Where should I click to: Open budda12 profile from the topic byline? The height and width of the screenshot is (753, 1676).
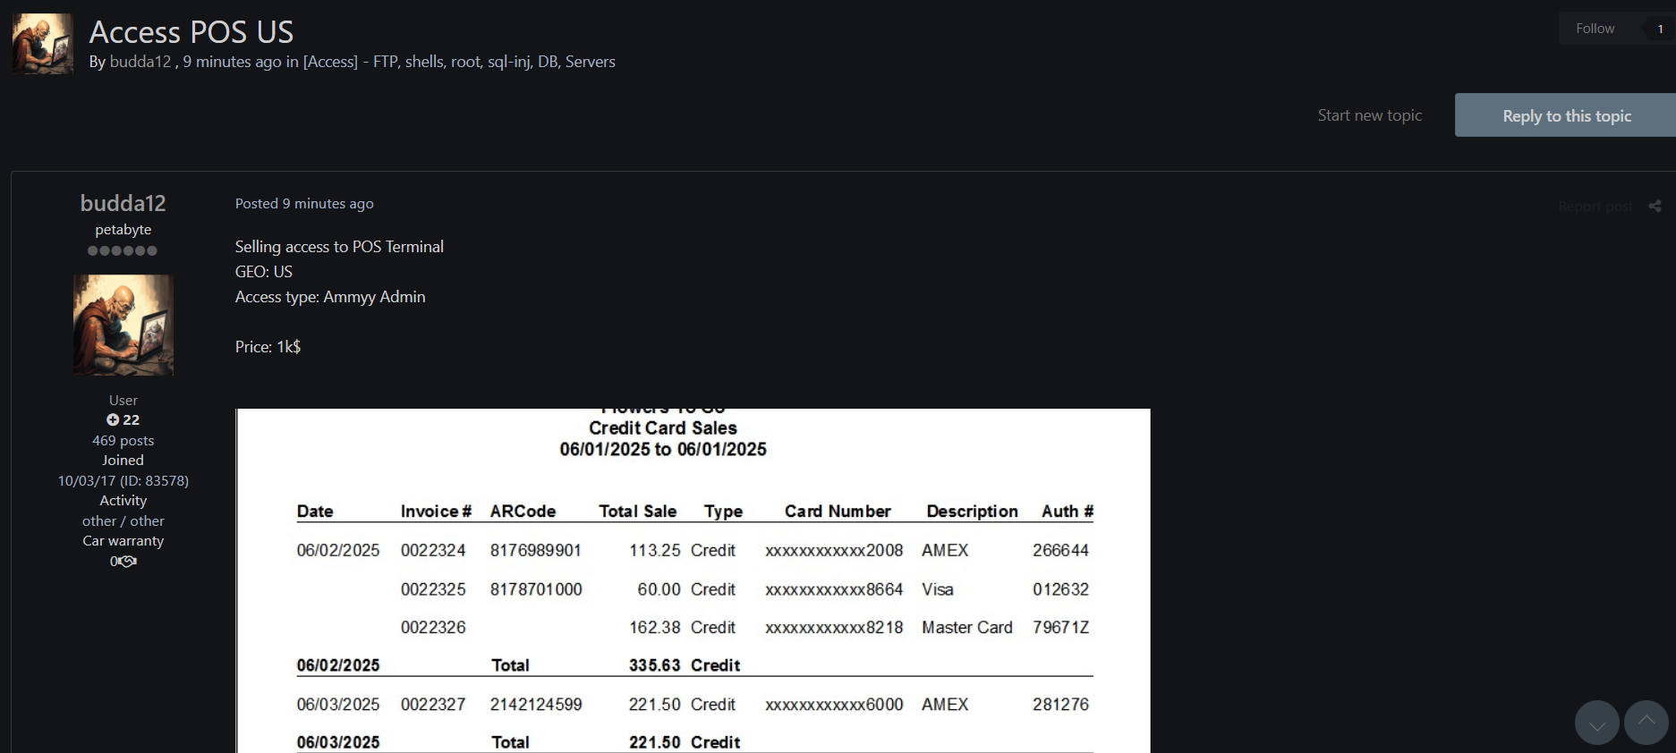click(140, 62)
